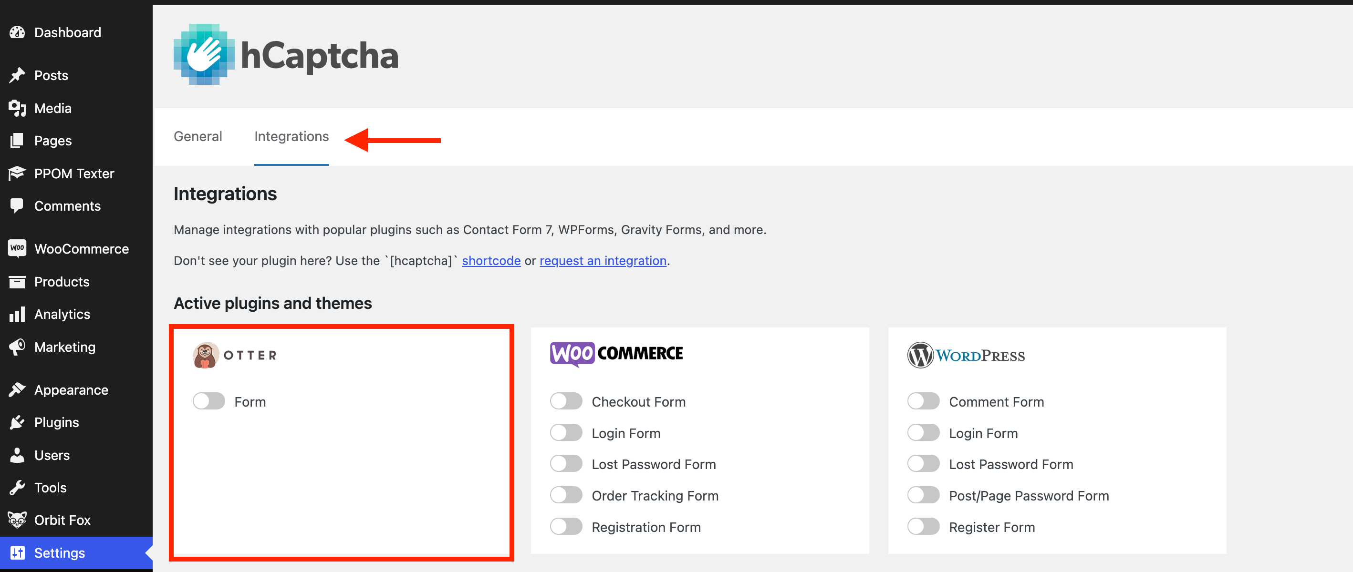Open the Media library icon

click(x=17, y=108)
